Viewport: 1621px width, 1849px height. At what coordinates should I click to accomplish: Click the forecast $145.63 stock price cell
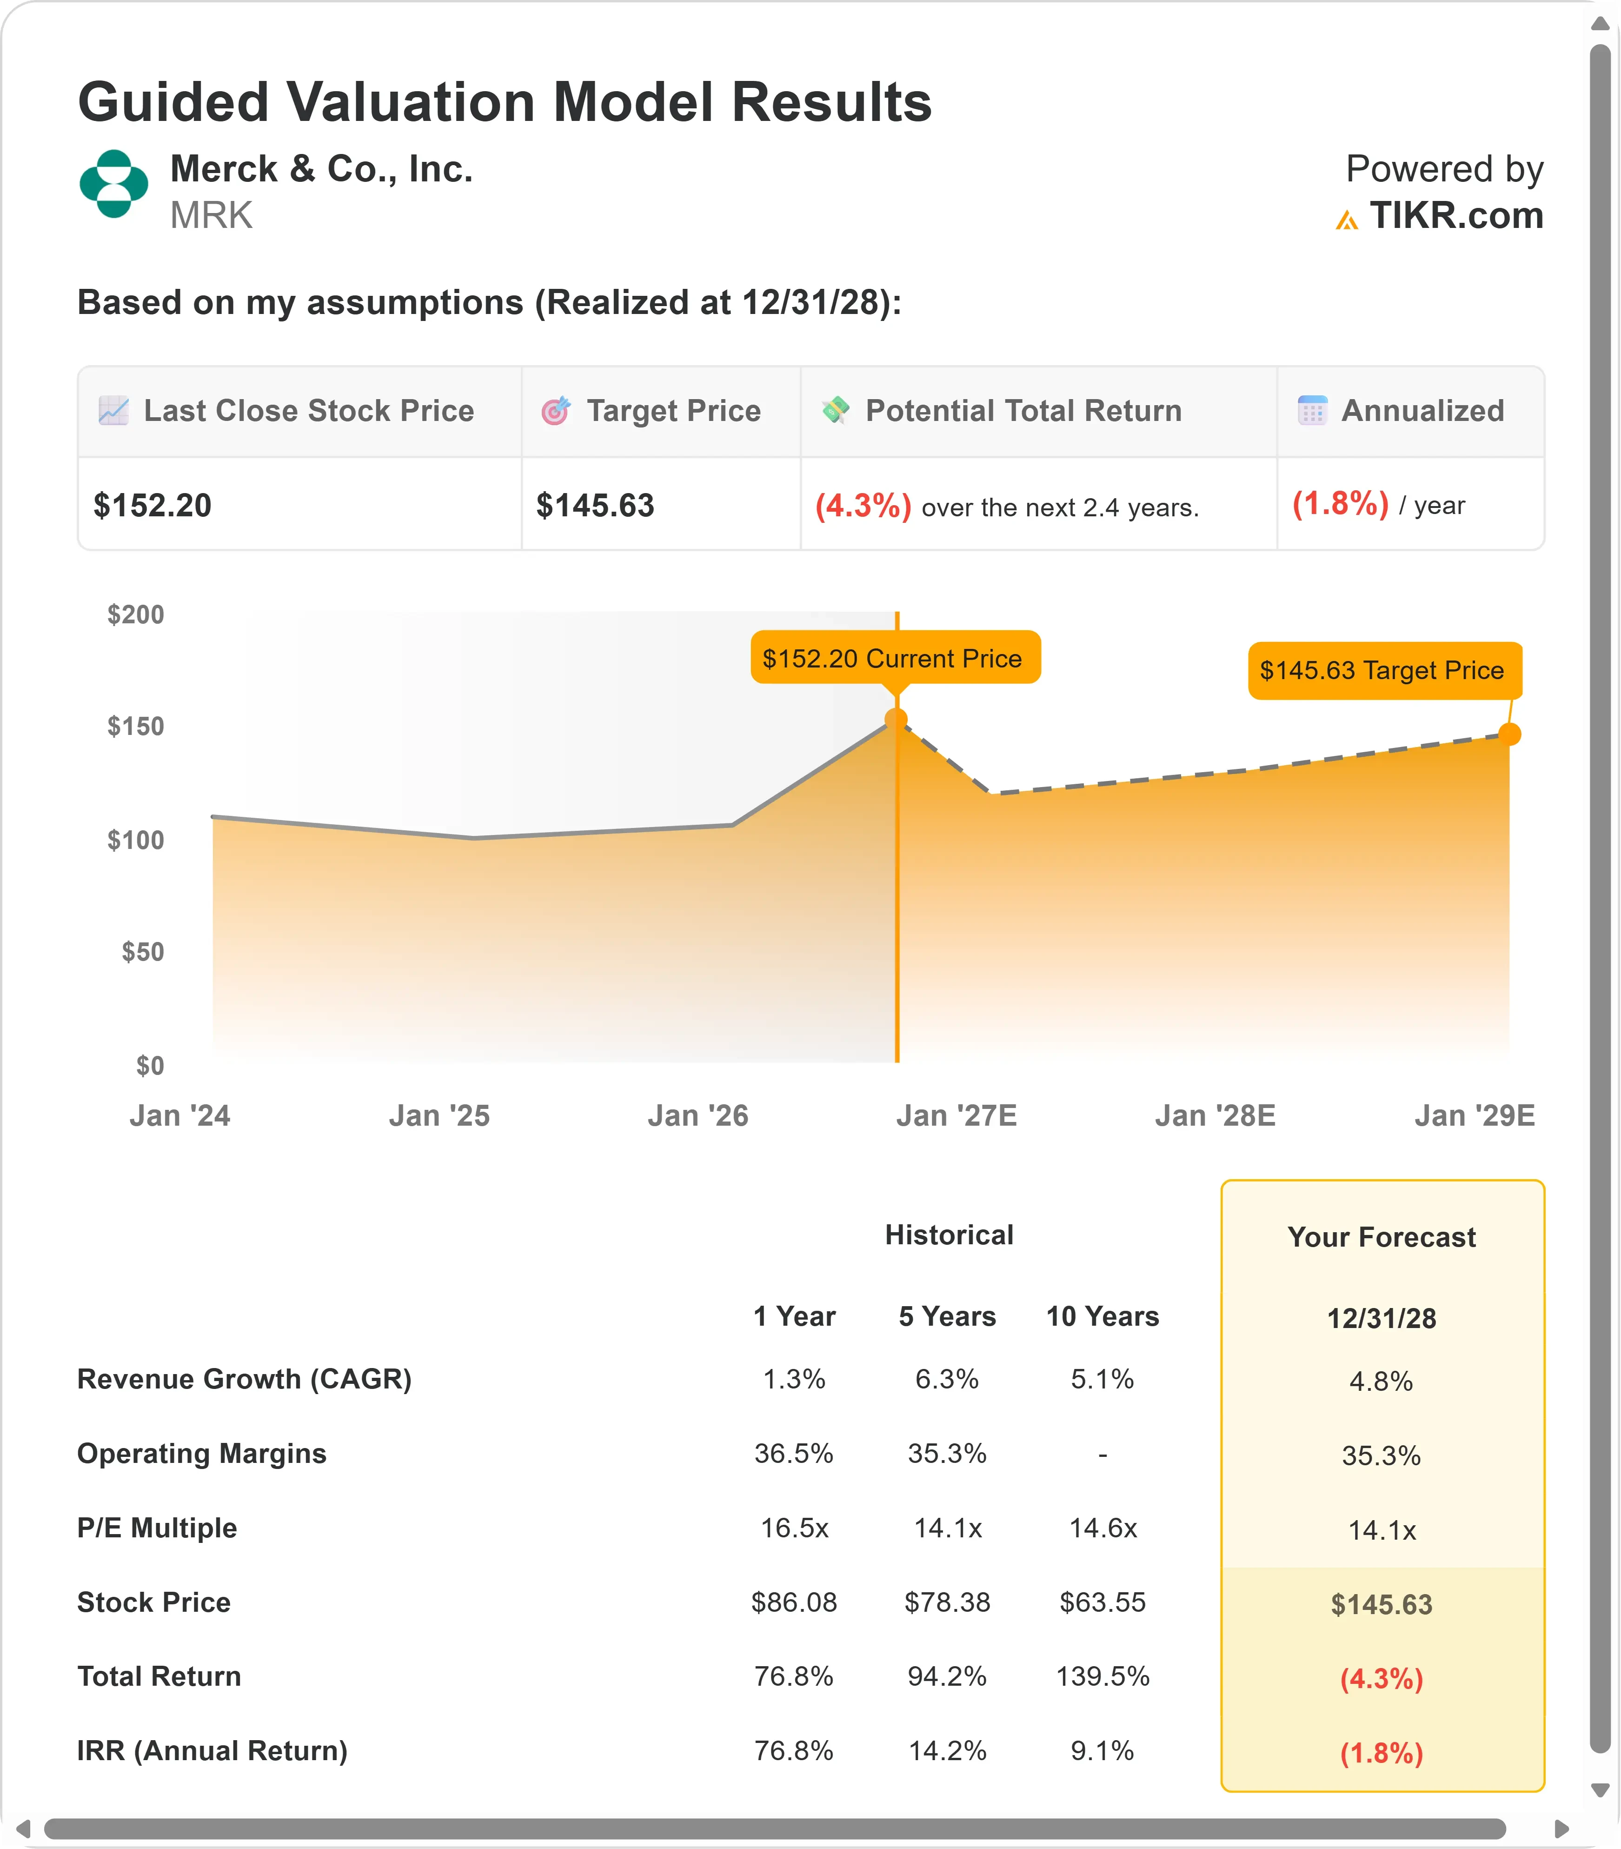[x=1382, y=1604]
